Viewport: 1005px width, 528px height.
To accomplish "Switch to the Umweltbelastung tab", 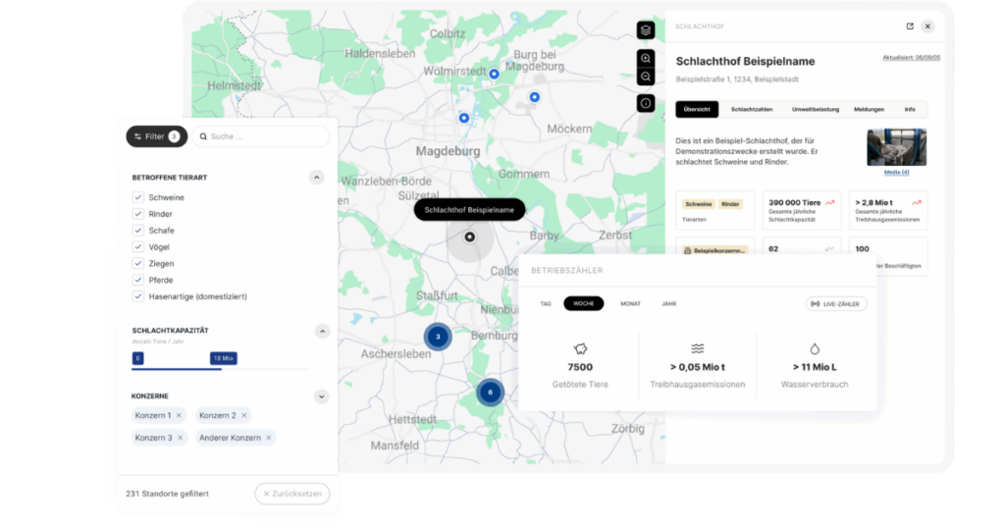I will (815, 109).
